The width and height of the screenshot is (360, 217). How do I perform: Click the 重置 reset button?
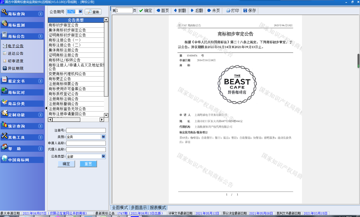[88, 164]
